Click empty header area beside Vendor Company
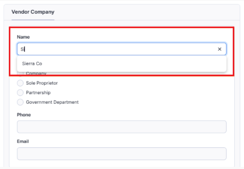This screenshot has width=244, height=169. (148, 12)
